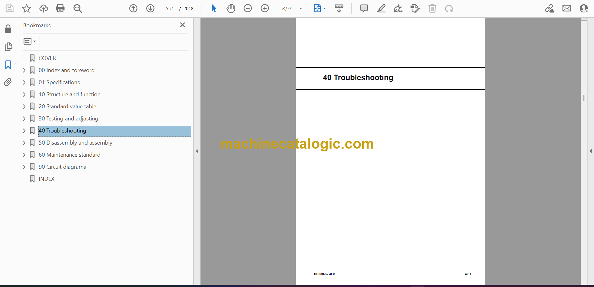Send file by email

click(x=567, y=8)
